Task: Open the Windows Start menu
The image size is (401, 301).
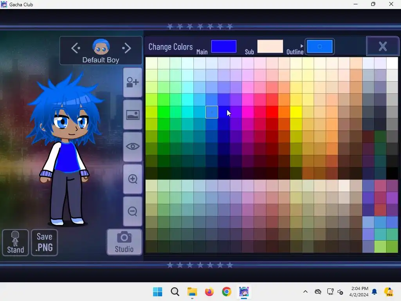Action: click(x=157, y=292)
